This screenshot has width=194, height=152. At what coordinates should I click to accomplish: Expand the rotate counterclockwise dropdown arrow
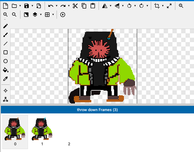click(x=135, y=6)
